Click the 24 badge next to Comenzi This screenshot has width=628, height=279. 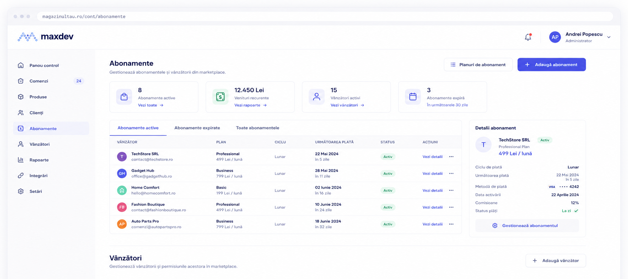[78, 81]
